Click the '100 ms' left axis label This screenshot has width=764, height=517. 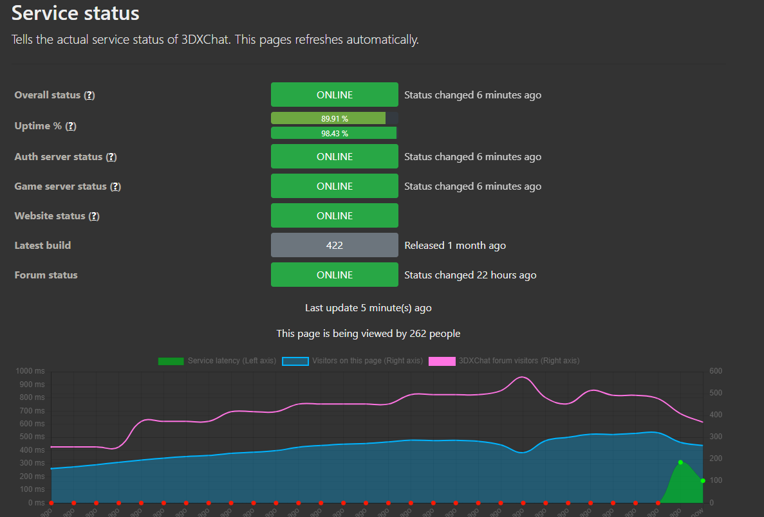[32, 489]
